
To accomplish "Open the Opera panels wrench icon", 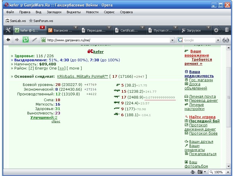I will [8, 31].
